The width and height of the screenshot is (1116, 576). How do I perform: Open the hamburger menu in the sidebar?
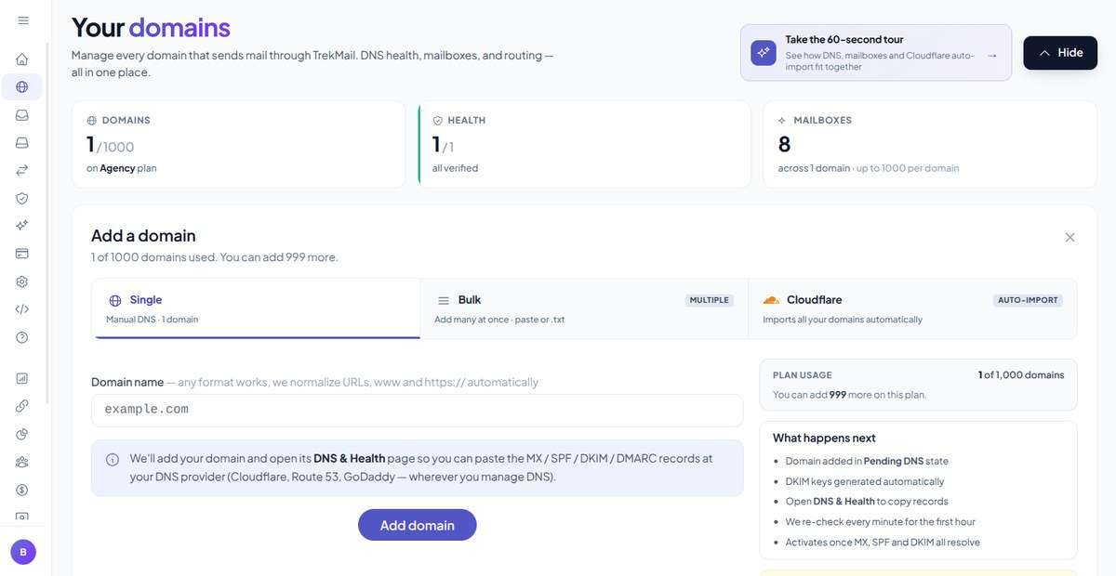[x=22, y=20]
